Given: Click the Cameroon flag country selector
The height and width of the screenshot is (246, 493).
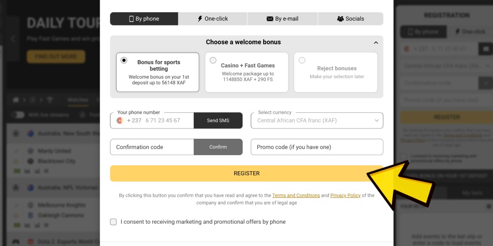Looking at the screenshot, I should point(120,121).
